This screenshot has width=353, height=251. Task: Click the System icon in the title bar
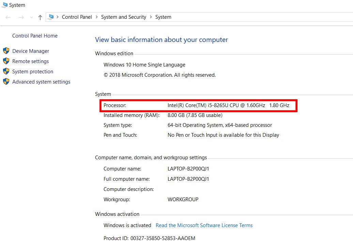point(5,5)
